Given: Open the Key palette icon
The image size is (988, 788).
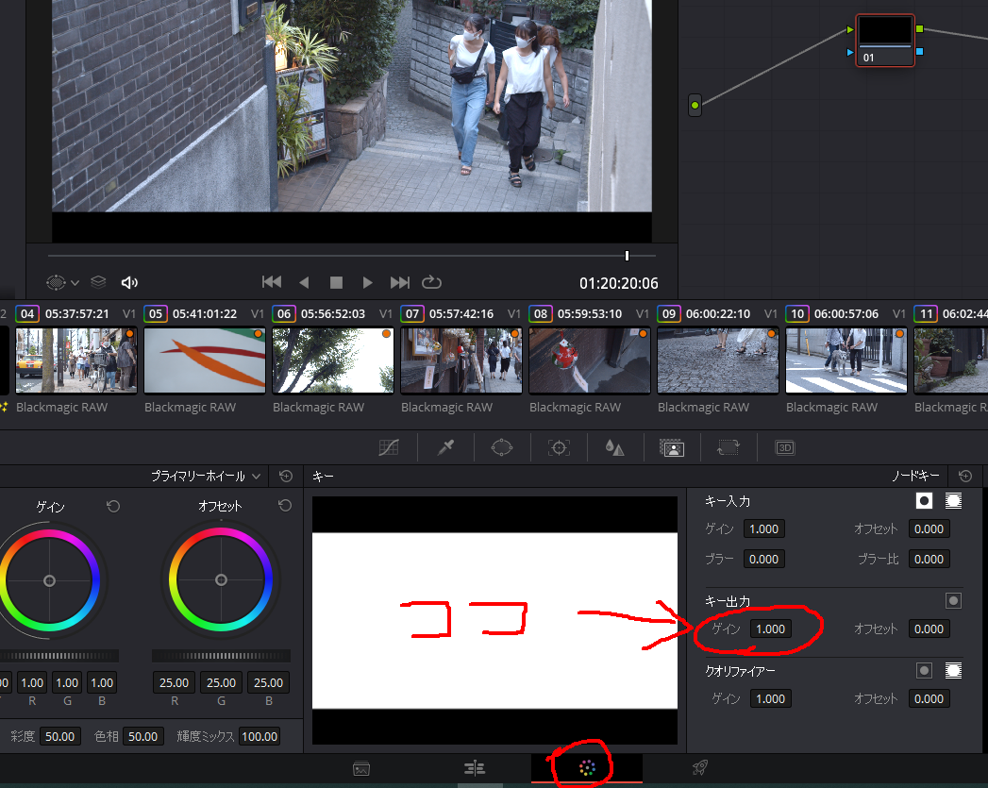Looking at the screenshot, I should (672, 448).
